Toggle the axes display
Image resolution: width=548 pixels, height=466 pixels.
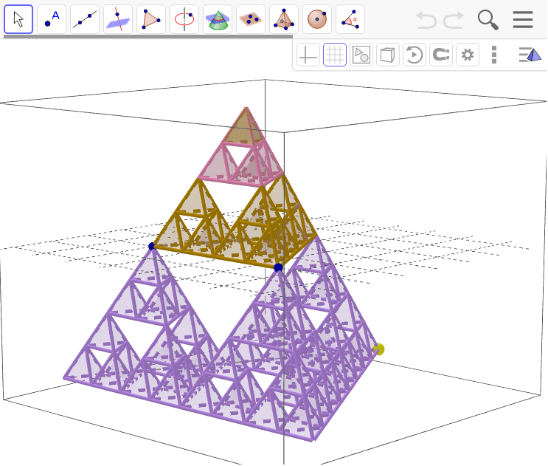[308, 55]
